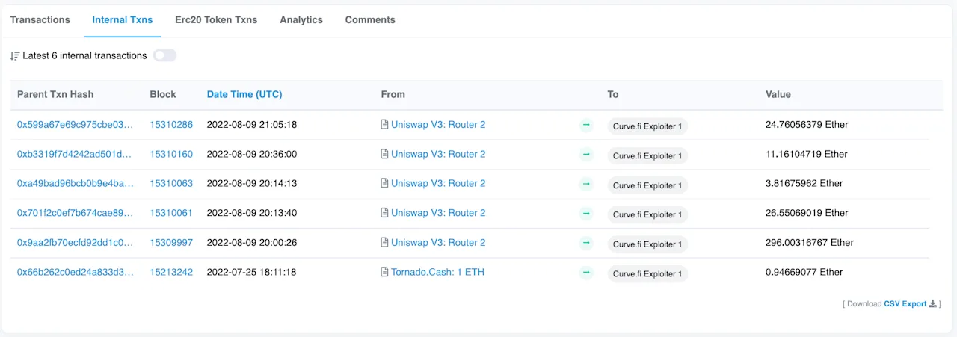Switch to the Comments tab
957x337 pixels.
pyautogui.click(x=370, y=19)
